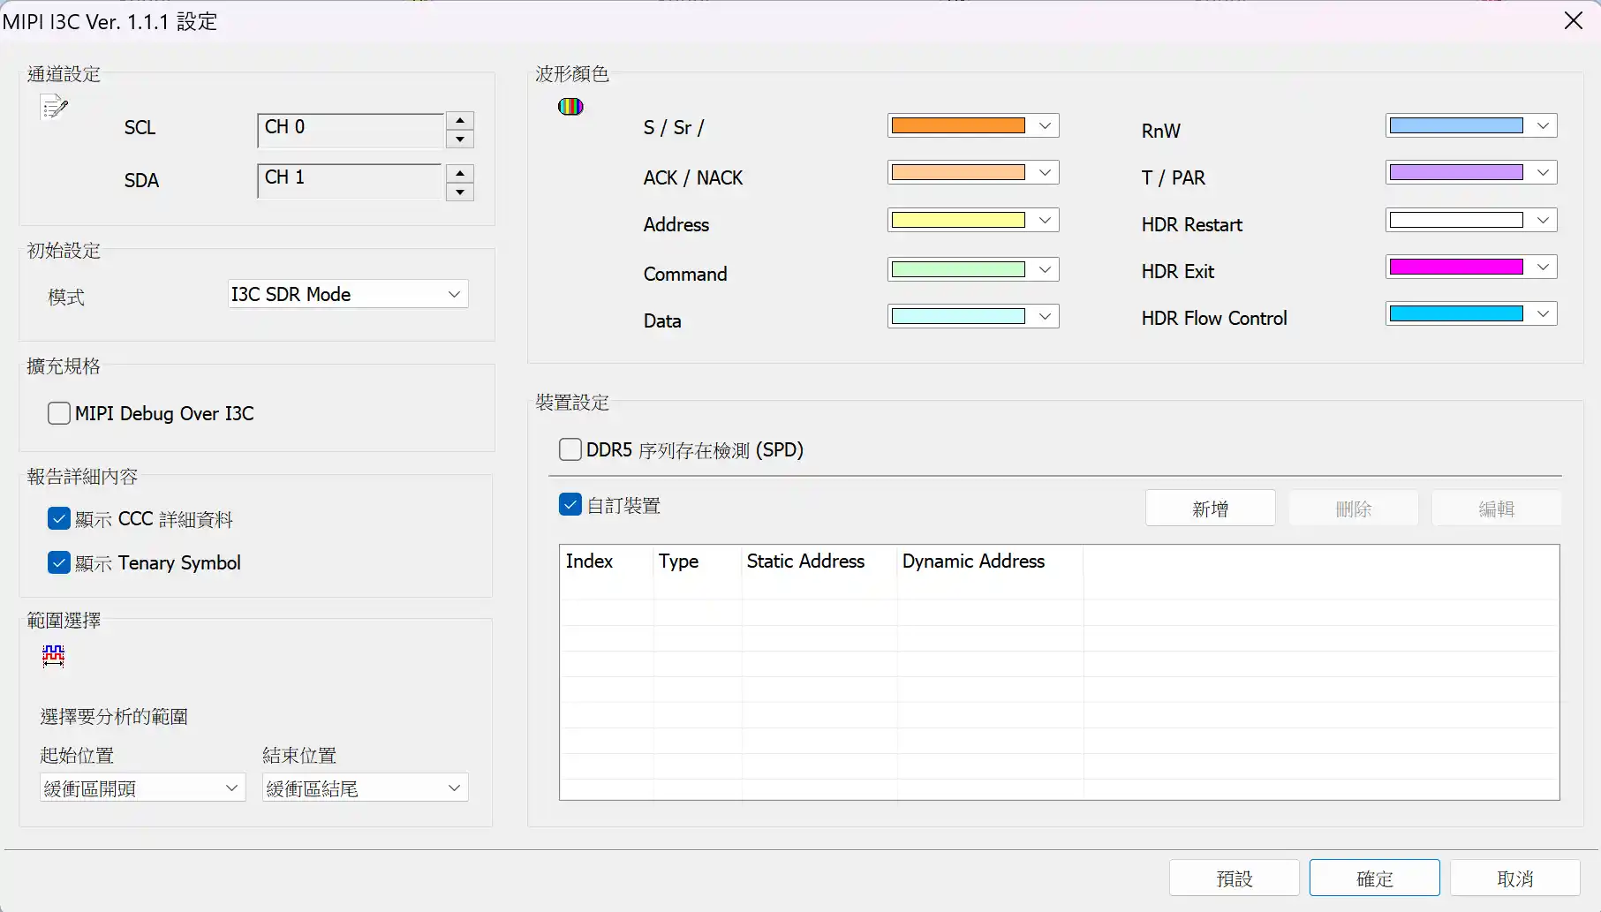Uncheck 顯示 CCC 詳細資料 option

pyautogui.click(x=59, y=519)
